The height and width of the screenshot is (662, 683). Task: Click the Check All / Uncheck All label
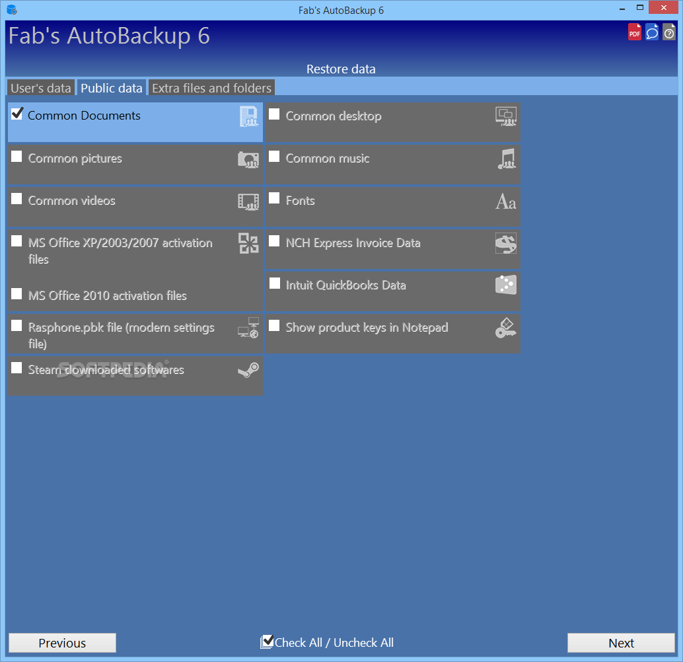[x=334, y=642]
